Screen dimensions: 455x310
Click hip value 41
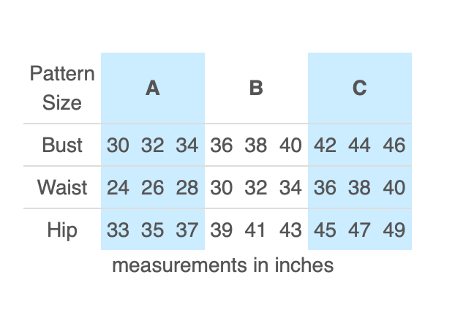[256, 230]
